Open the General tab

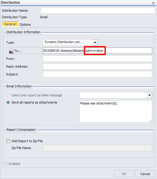10,24
